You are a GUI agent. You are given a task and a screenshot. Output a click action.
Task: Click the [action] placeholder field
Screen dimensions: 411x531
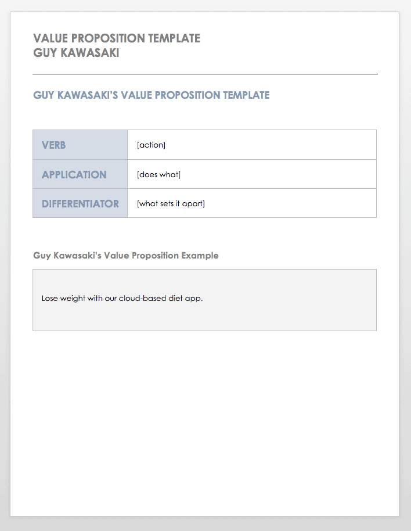152,145
